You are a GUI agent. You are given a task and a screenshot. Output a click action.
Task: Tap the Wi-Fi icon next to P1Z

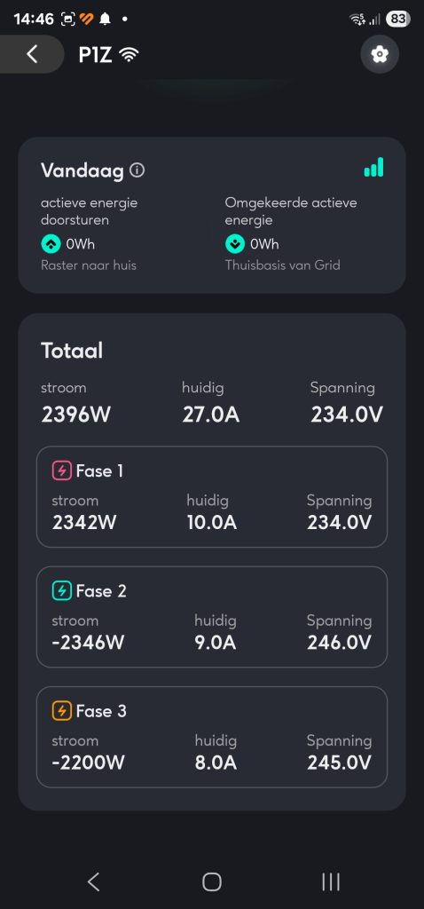pos(129,55)
